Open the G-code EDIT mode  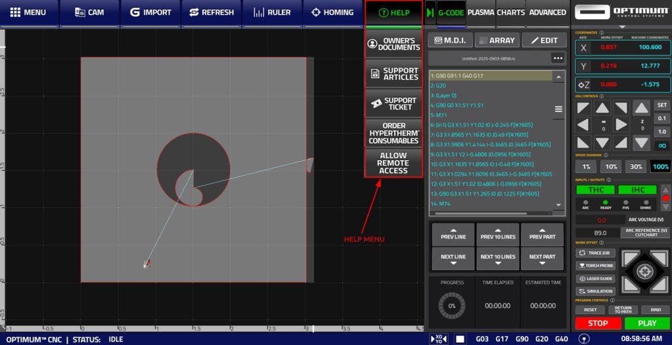544,40
